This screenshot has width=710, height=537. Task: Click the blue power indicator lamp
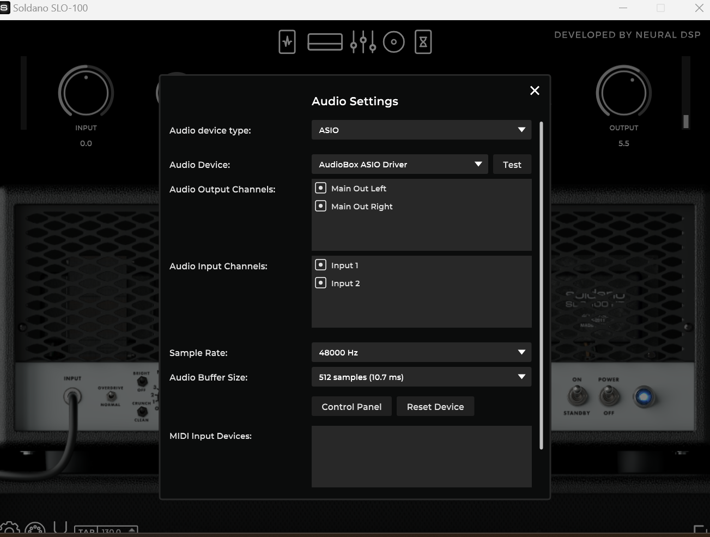tap(645, 397)
